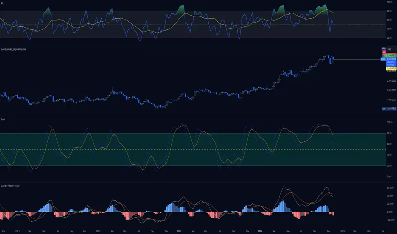
Task: Click the 60.0000 value on MACD scale
Action: pos(390,188)
